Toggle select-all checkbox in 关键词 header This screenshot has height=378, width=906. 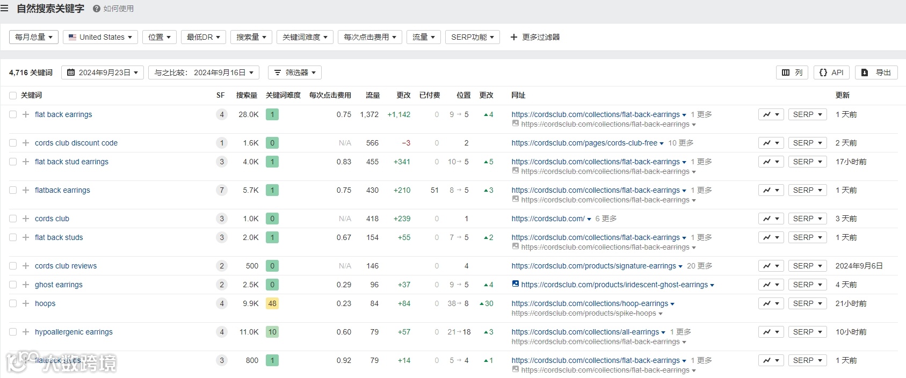[13, 96]
